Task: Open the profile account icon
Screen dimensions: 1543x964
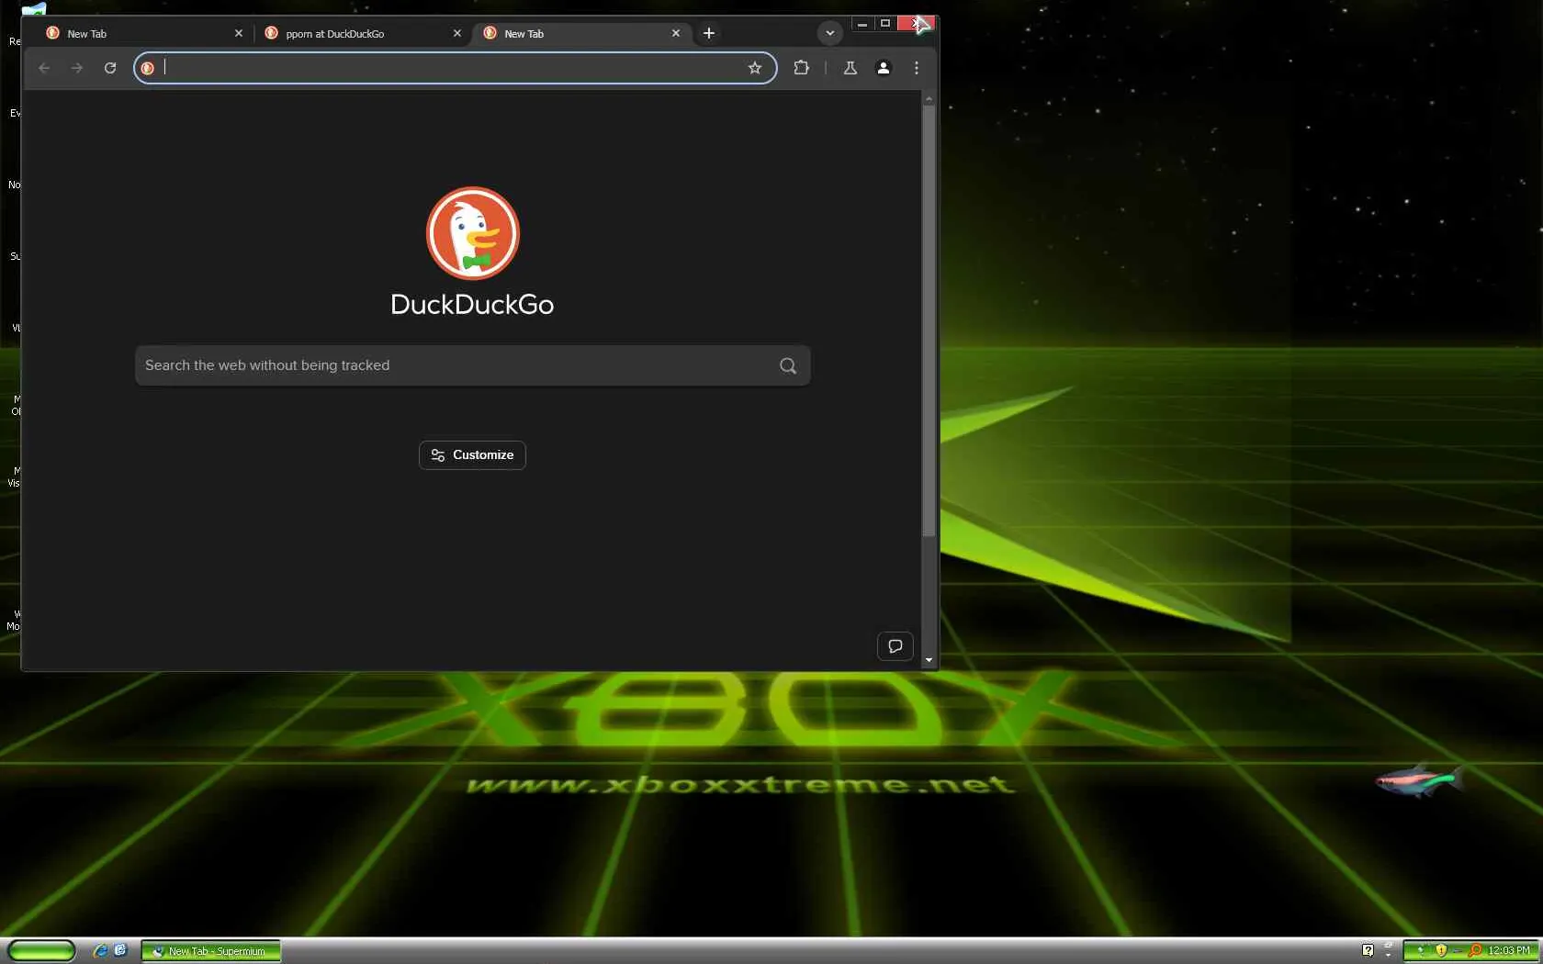Action: point(884,68)
